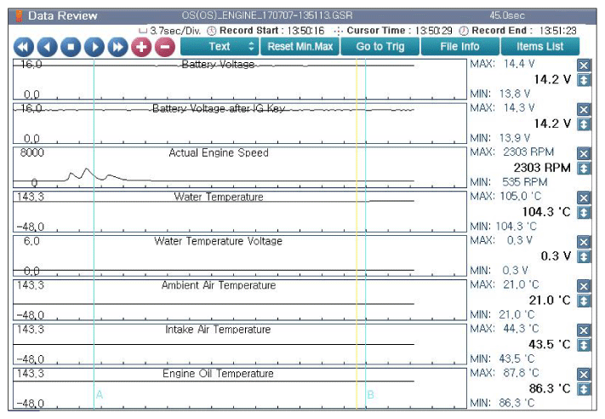
Task: Jump to trigger with Go to Trig
Action: point(380,47)
